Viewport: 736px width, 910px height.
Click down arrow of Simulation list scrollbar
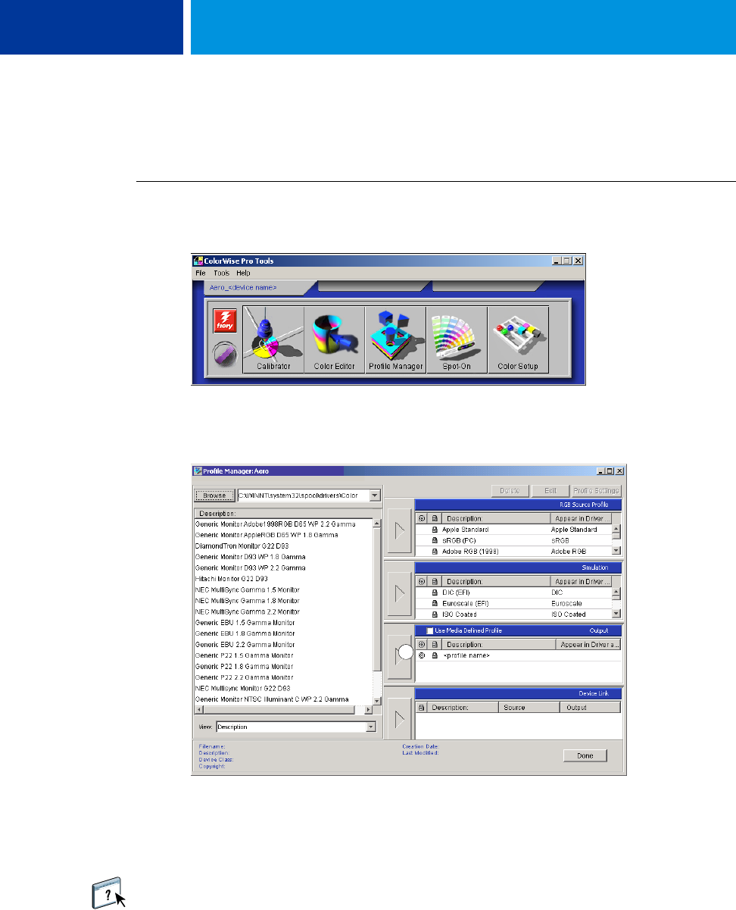[x=616, y=614]
